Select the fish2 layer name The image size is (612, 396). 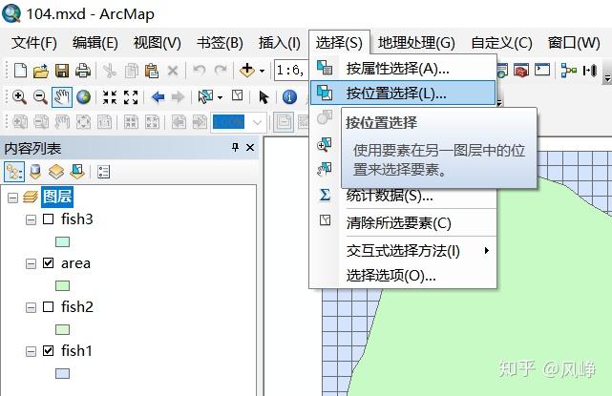[77, 306]
